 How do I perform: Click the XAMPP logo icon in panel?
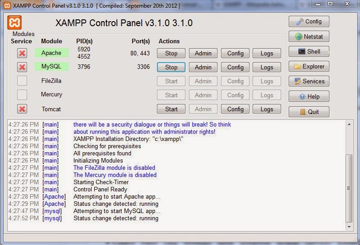tap(14, 23)
